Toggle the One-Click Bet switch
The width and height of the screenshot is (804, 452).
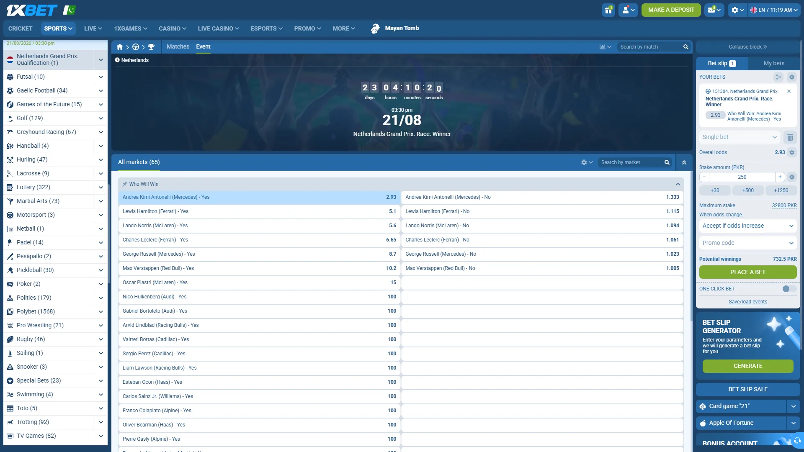click(789, 289)
